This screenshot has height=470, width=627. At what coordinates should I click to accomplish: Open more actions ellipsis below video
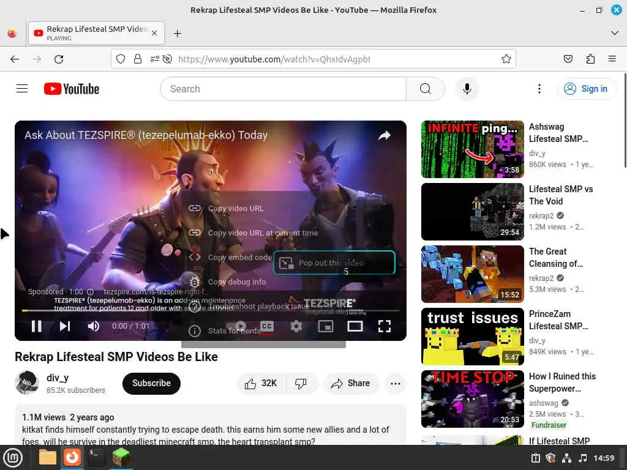pyautogui.click(x=395, y=383)
